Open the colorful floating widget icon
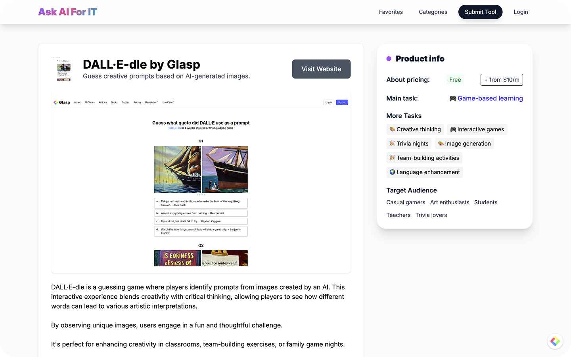 (555, 341)
